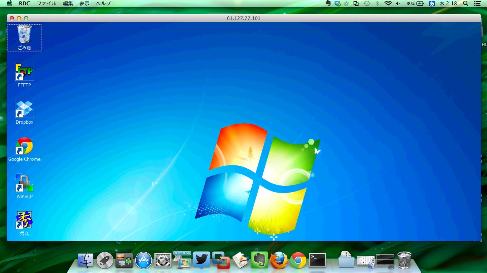Image resolution: width=487 pixels, height=273 pixels.
Task: Select the ごみ箱 recycle bin desktop icon
Action: click(24, 38)
